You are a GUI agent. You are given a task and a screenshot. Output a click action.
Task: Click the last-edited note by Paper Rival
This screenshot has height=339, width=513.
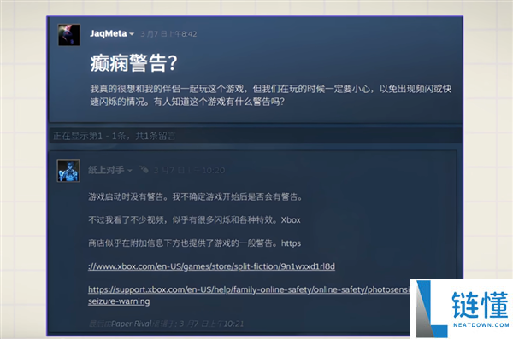[166, 324]
